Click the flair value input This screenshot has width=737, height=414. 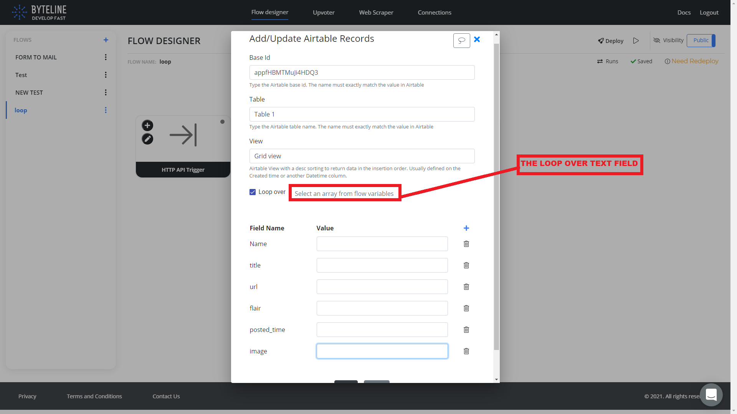pyautogui.click(x=382, y=308)
